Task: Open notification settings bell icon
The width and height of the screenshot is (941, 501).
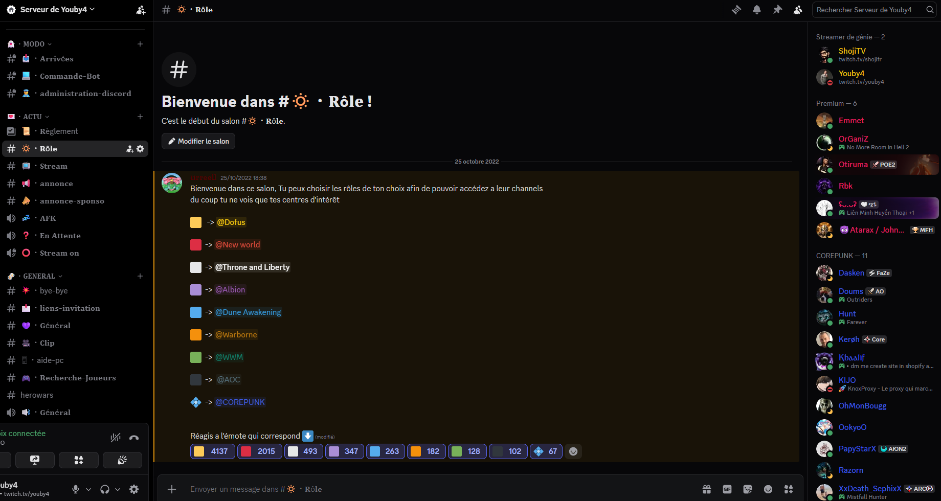Action: coord(757,10)
